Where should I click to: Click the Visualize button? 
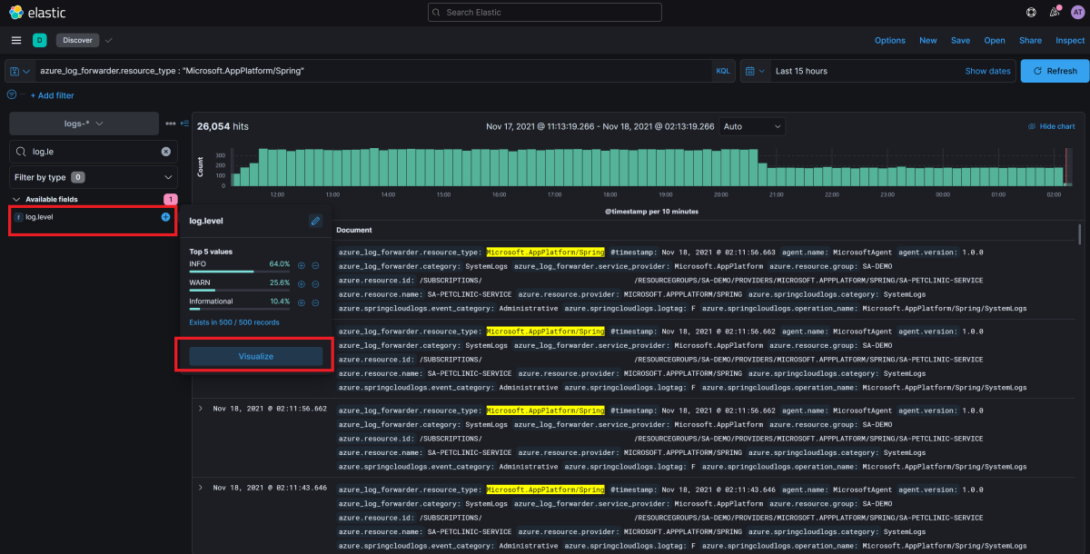pos(255,357)
